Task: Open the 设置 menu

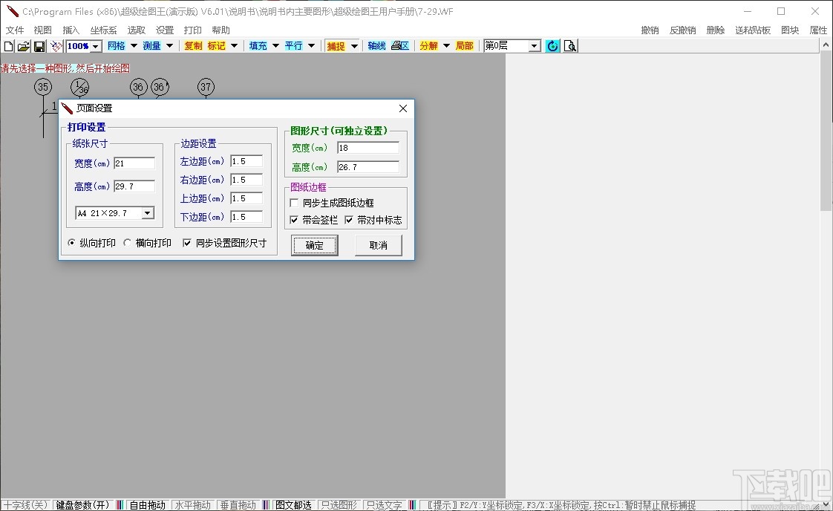Action: click(165, 30)
